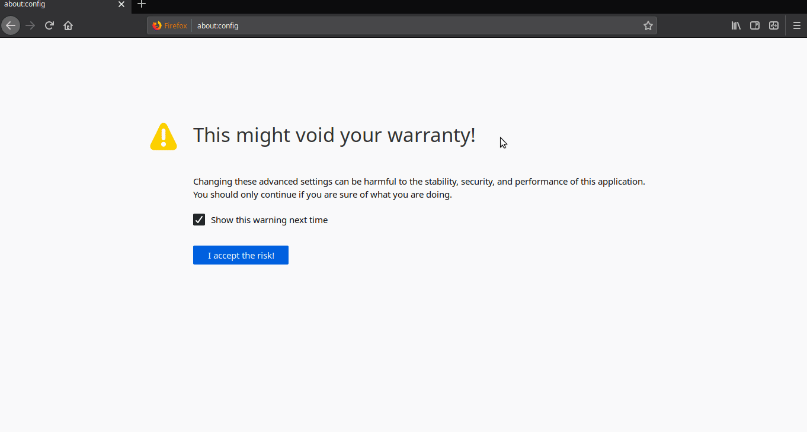Open a new tab with the plus button
This screenshot has width=807, height=432.
click(x=142, y=5)
